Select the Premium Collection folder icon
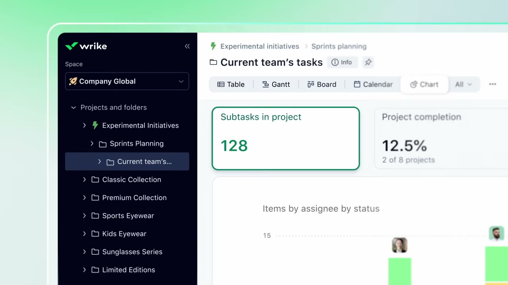508x285 pixels. click(x=95, y=198)
